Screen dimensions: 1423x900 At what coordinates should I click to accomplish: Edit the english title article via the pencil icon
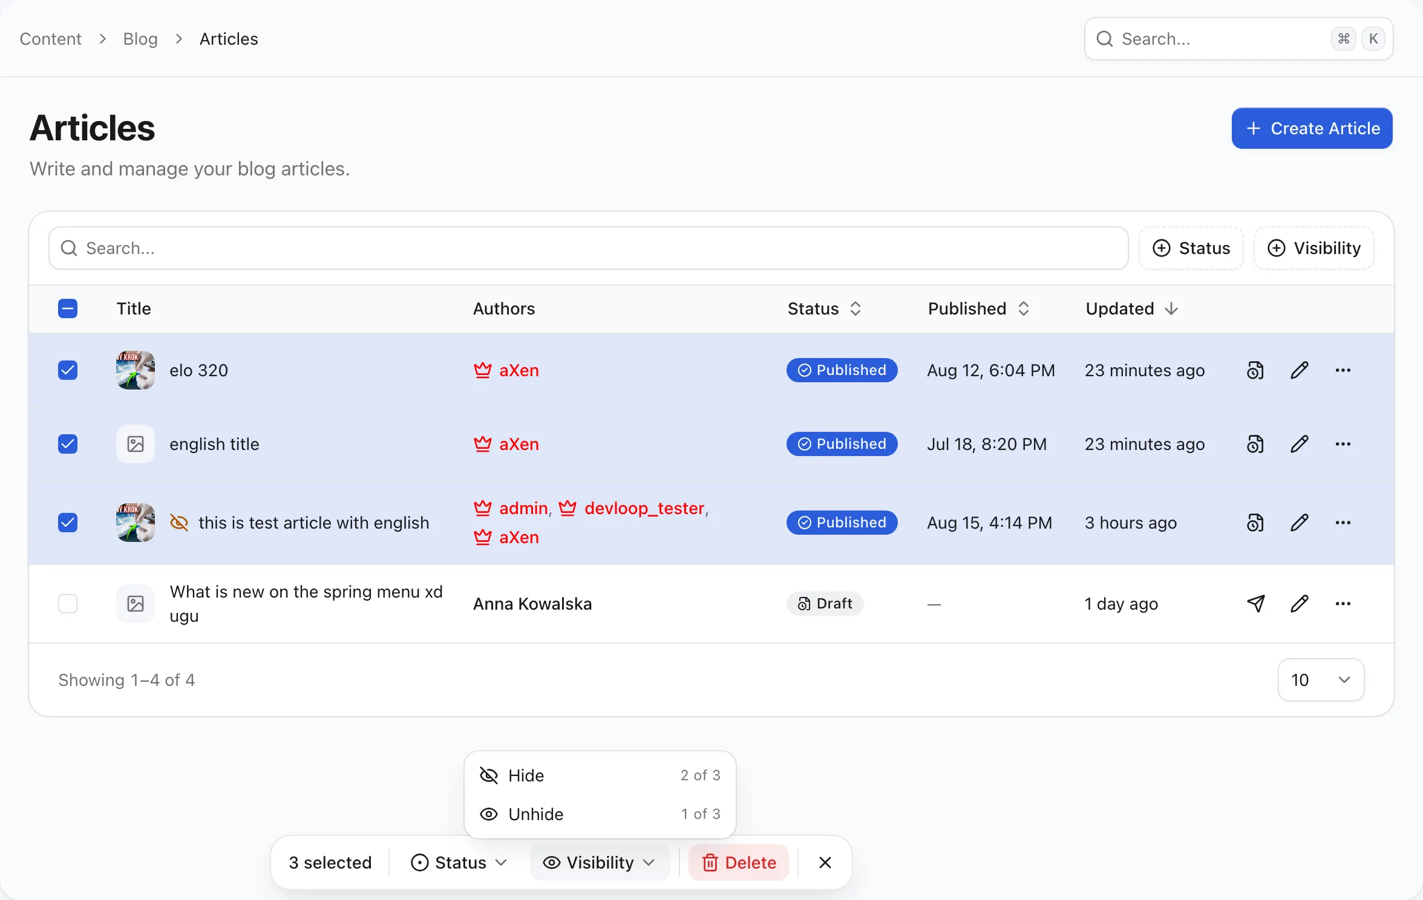coord(1299,444)
